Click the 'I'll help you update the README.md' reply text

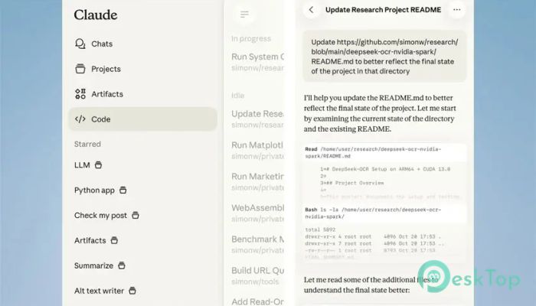(380, 113)
